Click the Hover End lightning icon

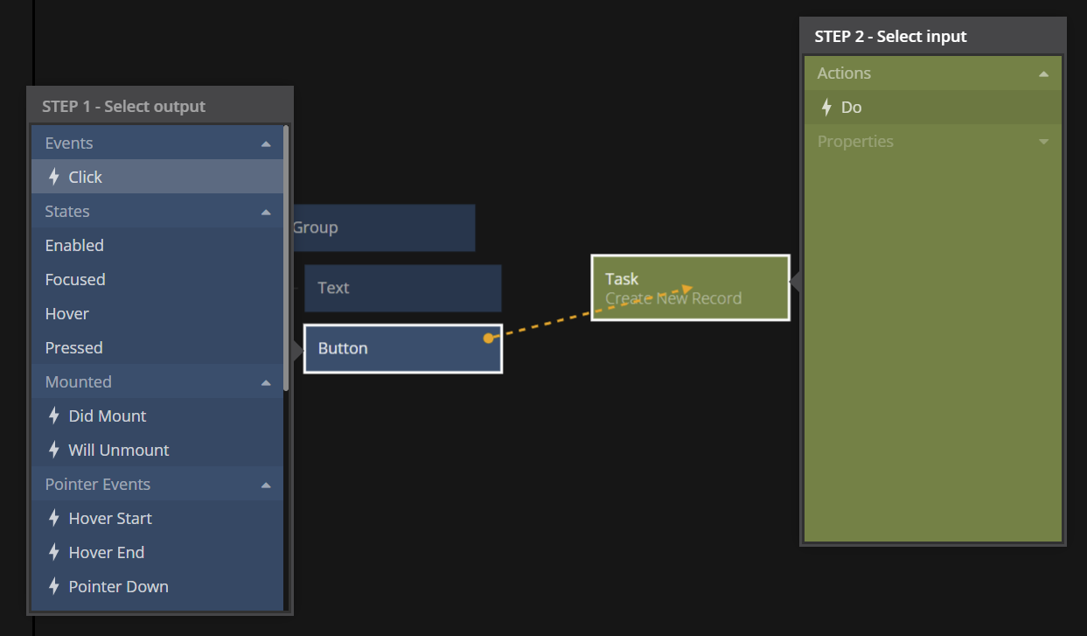coord(53,553)
